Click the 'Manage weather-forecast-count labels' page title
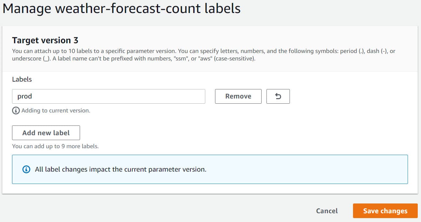 click(x=121, y=9)
